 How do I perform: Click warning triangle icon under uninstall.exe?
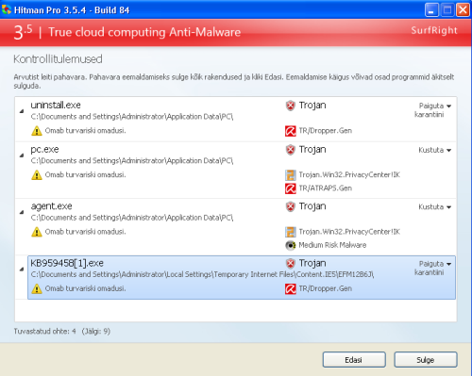pos(37,131)
